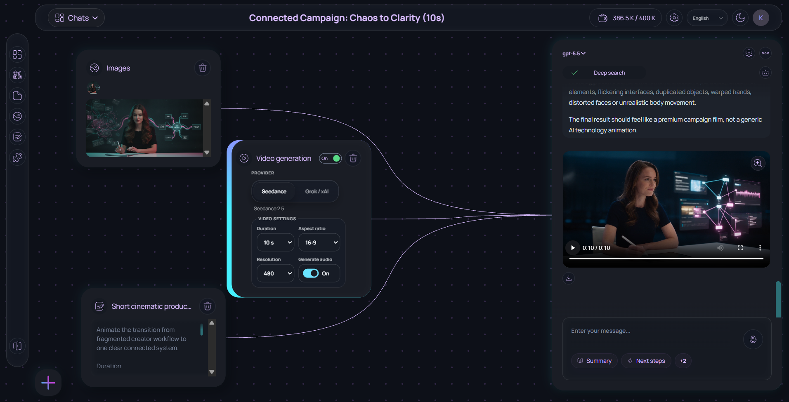The image size is (789, 402).
Task: Open the Chats menu
Action: click(x=76, y=18)
